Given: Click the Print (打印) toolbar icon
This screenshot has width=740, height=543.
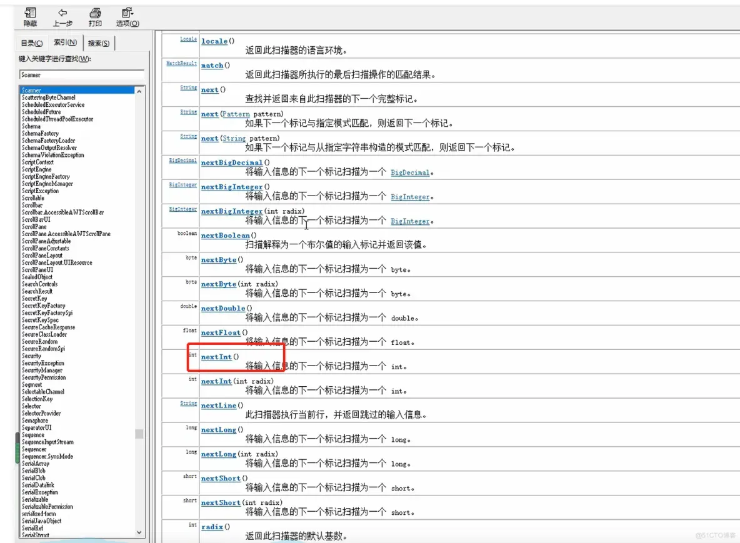Looking at the screenshot, I should (95, 17).
